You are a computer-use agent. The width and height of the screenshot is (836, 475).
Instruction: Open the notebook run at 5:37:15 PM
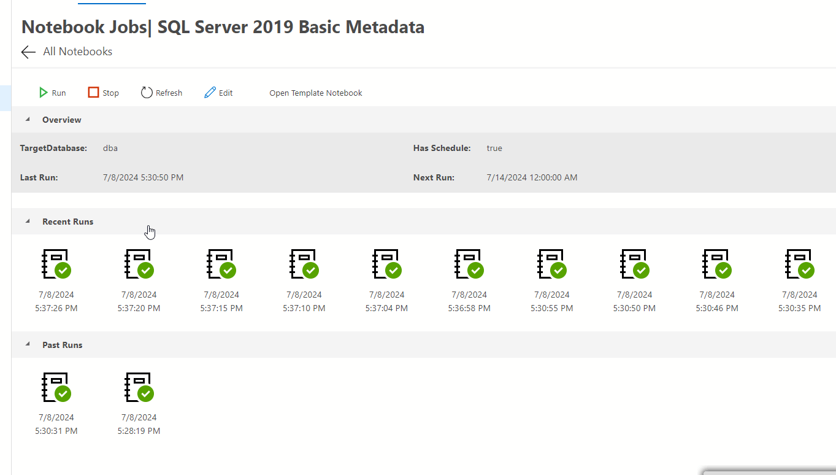[221, 265]
